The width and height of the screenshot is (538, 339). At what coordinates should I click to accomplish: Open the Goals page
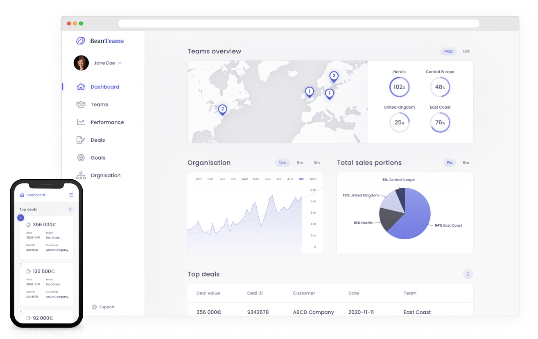tap(98, 158)
